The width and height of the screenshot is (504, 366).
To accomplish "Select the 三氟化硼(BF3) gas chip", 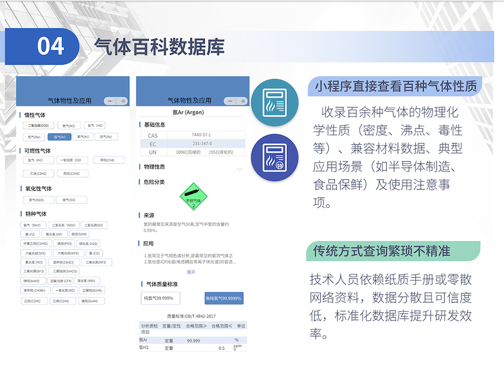I will coord(34,271).
